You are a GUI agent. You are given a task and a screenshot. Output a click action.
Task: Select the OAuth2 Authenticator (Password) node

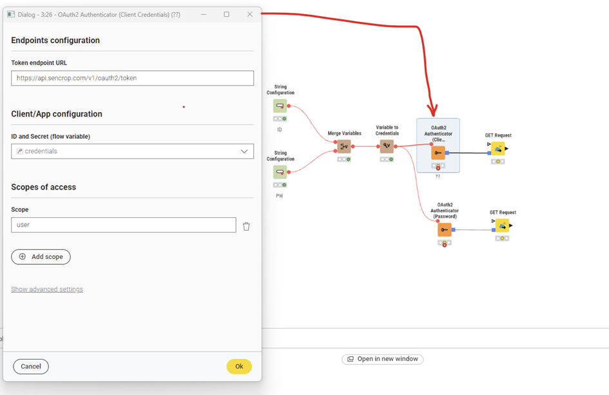(445, 229)
